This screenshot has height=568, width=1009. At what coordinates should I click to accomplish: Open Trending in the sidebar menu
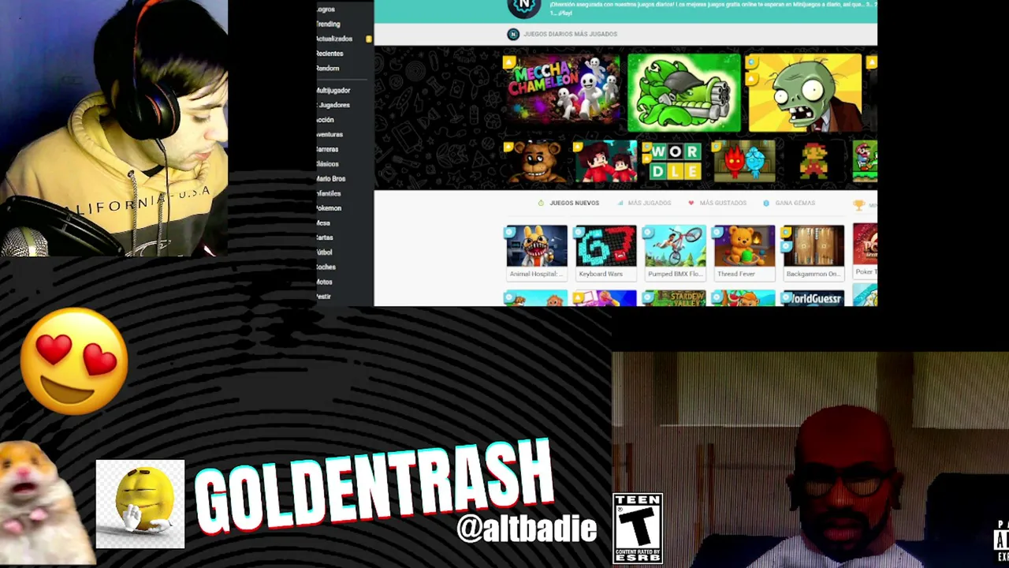point(328,24)
